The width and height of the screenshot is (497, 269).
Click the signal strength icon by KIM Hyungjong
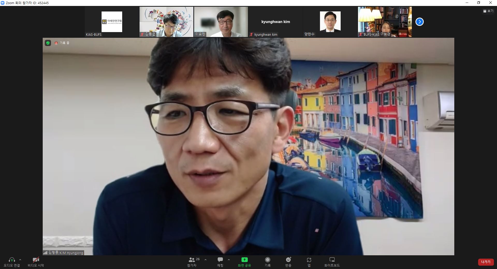[45, 253]
